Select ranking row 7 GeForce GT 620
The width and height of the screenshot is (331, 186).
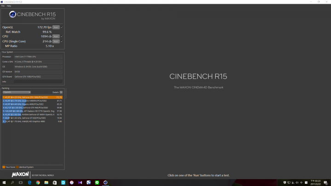point(32,118)
